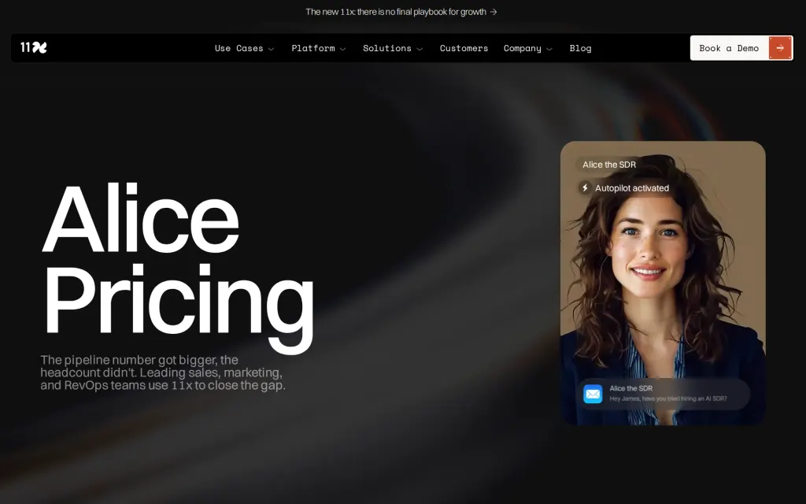Screen dimensions: 806x504
Task: Click the lightning bolt Autopilot icon
Action: (x=585, y=187)
